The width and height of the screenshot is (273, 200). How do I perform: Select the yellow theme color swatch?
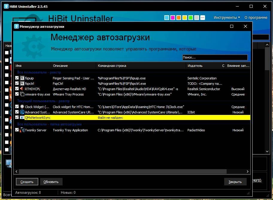point(185,18)
